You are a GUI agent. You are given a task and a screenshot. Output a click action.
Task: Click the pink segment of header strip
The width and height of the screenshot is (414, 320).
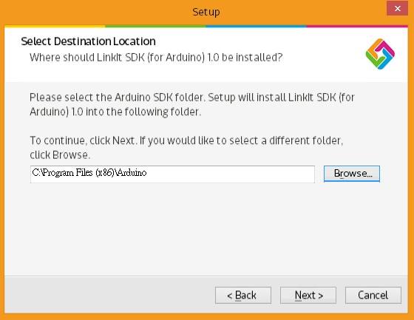coord(357,27)
